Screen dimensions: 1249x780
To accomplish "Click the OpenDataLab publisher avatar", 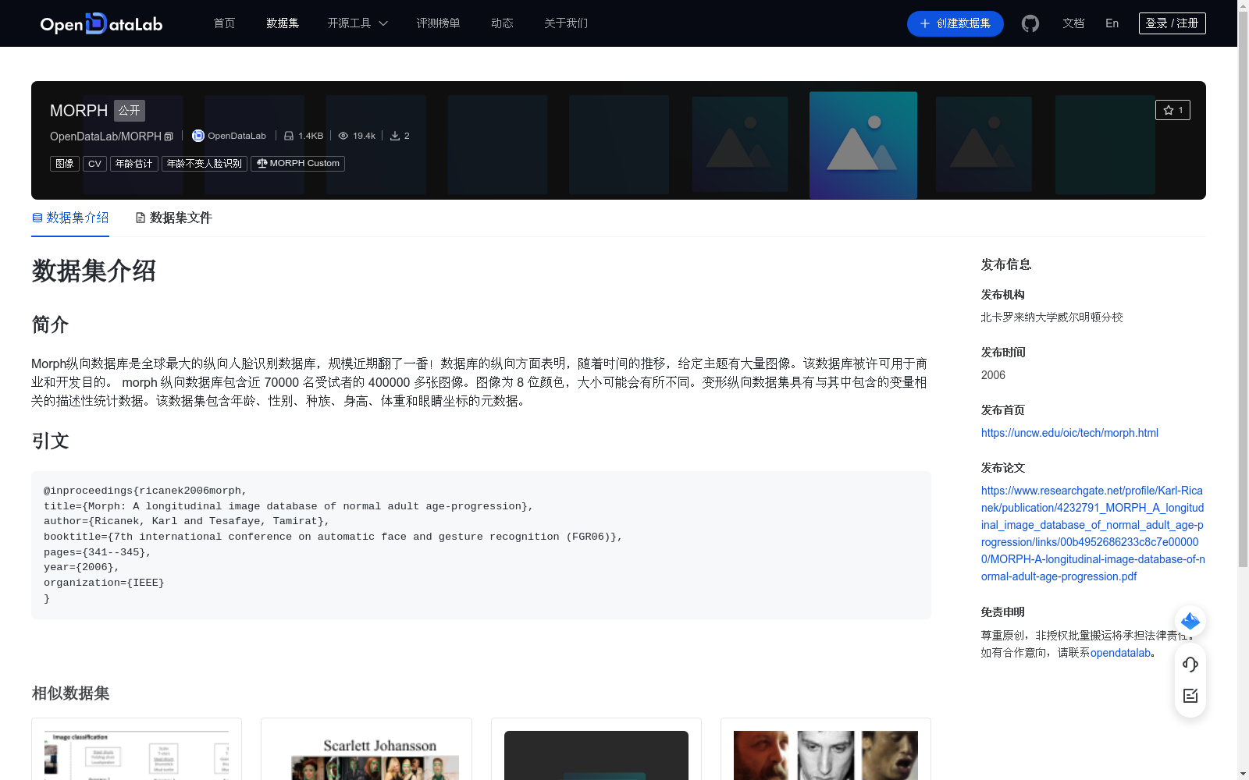I will pyautogui.click(x=198, y=136).
